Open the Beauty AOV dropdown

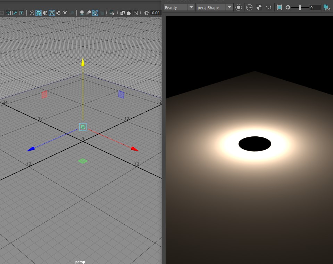(178, 7)
